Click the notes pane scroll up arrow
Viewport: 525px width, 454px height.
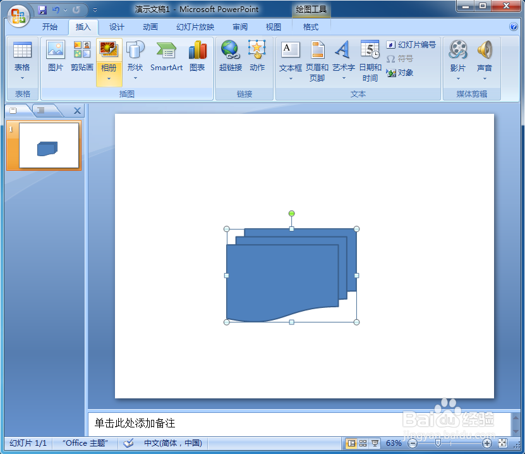click(x=516, y=418)
